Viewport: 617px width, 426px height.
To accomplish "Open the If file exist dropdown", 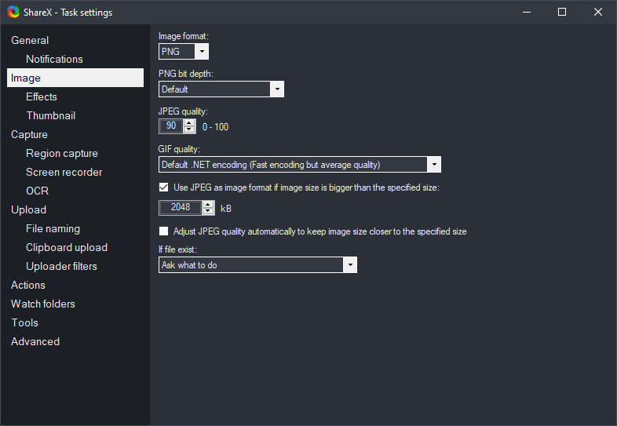I will coord(349,265).
